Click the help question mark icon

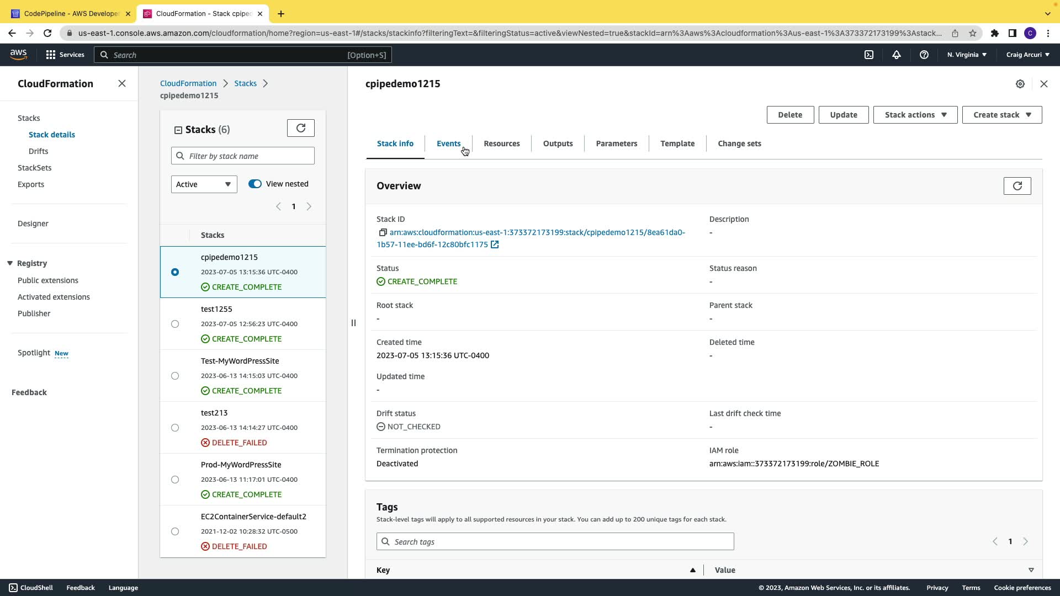(924, 55)
